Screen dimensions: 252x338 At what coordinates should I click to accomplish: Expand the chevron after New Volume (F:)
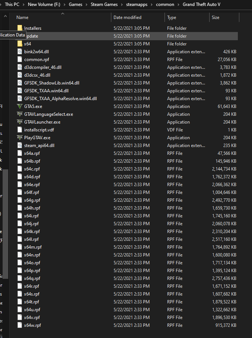pyautogui.click(x=64, y=4)
